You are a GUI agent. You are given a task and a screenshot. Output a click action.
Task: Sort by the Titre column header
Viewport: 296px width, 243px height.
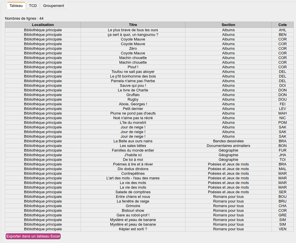click(x=133, y=25)
